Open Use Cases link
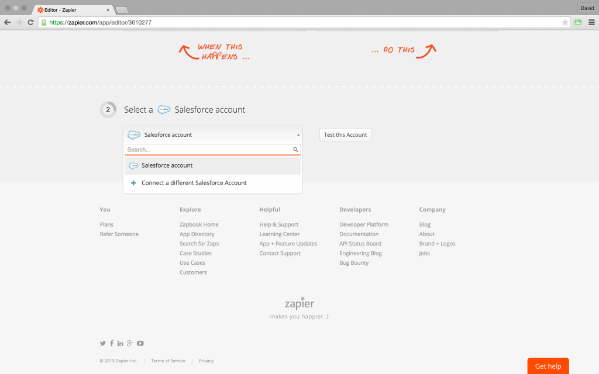The height and width of the screenshot is (374, 599). [192, 262]
